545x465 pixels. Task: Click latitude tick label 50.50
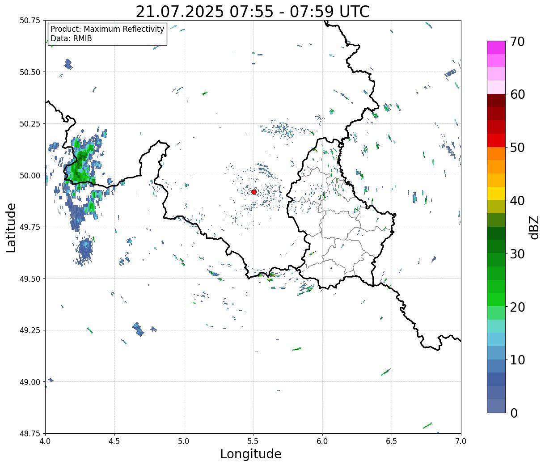click(30, 72)
